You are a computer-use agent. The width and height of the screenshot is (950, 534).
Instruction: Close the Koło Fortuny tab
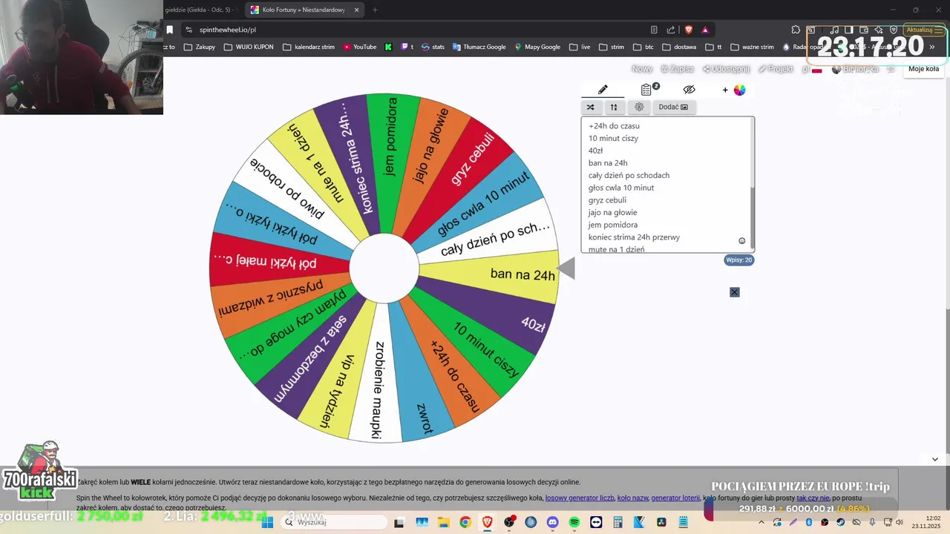point(356,10)
